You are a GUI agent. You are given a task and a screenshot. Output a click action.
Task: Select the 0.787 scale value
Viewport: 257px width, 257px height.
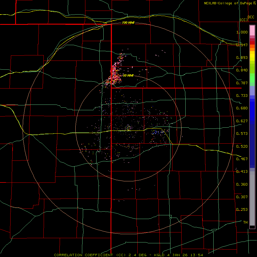(x=242, y=83)
